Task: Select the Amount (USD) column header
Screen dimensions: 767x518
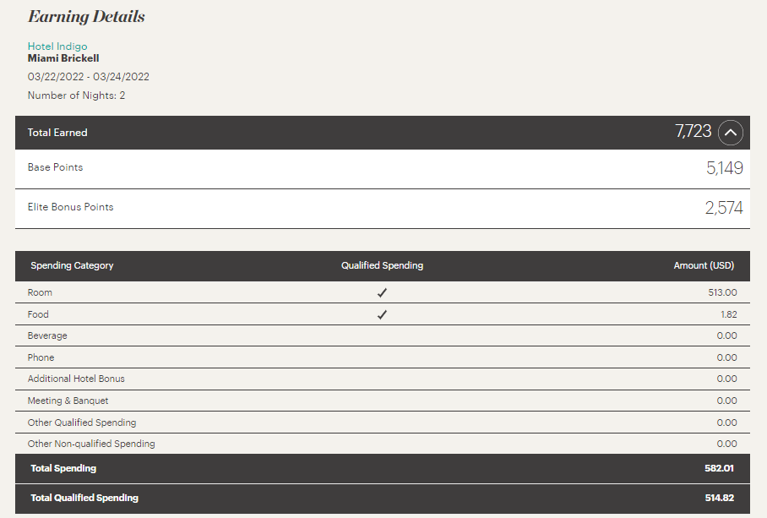Action: [x=704, y=265]
